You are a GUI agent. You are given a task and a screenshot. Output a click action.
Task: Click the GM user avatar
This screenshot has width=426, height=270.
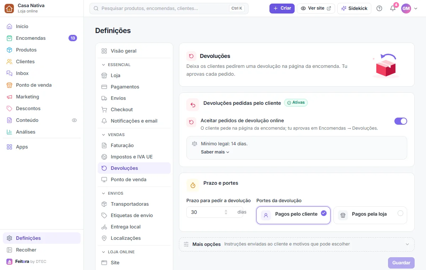click(x=406, y=9)
